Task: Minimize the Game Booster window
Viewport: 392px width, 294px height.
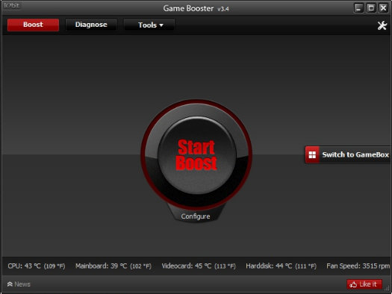Action: [358, 8]
